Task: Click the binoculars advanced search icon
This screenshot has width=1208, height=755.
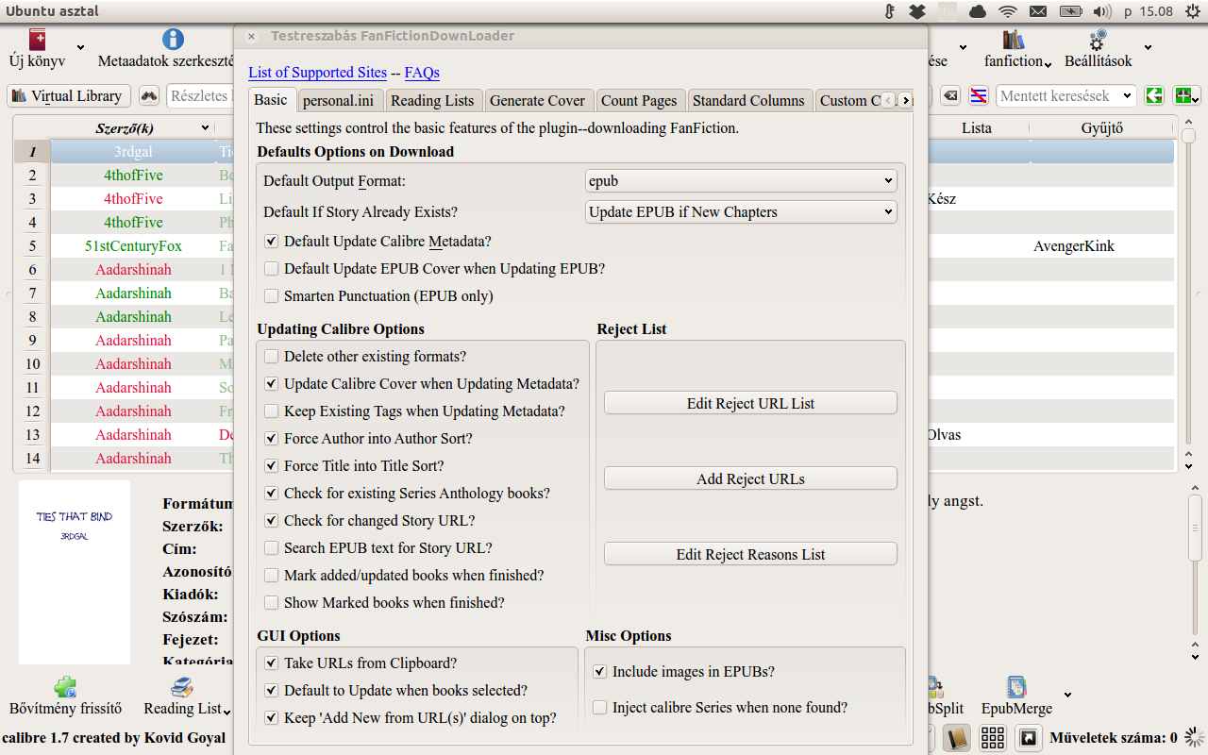Action: tap(149, 95)
